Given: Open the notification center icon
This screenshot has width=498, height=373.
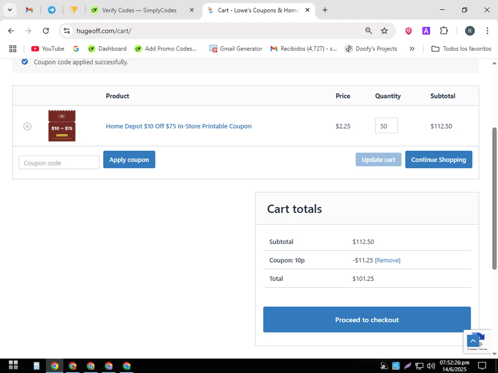Looking at the screenshot, I should pos(482,366).
